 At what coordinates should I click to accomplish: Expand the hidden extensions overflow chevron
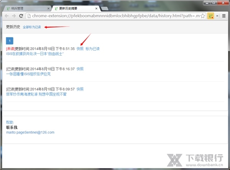pos(218,16)
